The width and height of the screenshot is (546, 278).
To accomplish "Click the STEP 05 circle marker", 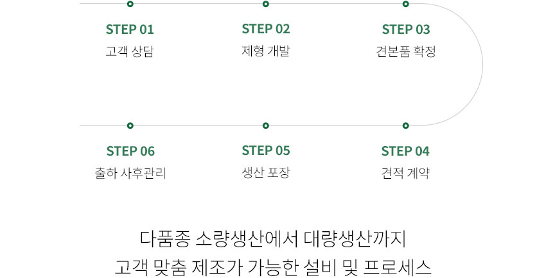I will pos(266,126).
